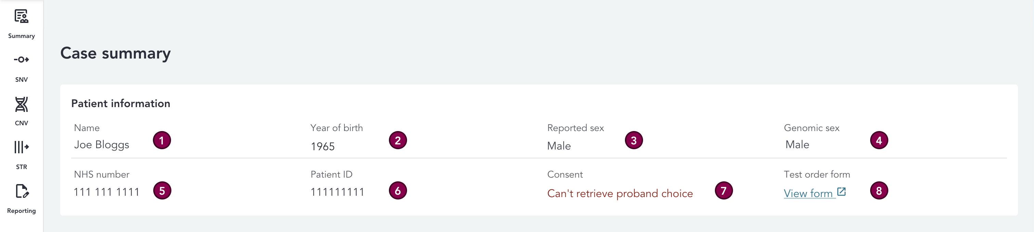Click annotation marker number 4

879,141
